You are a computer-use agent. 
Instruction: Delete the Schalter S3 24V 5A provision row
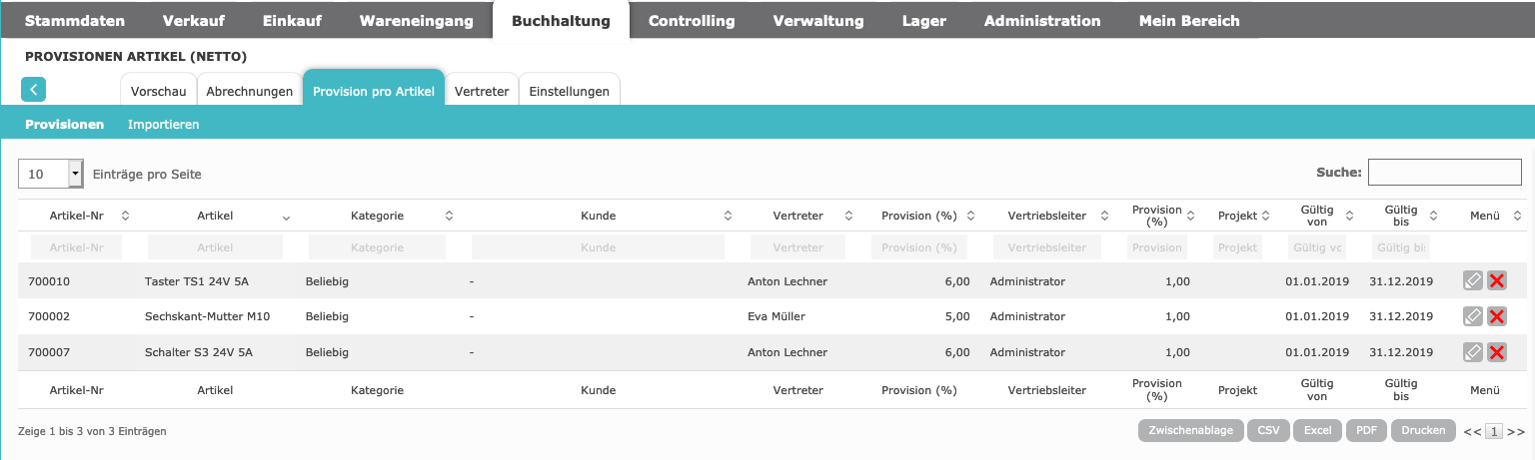(x=1497, y=352)
